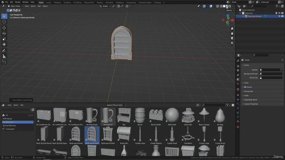This screenshot has width=285, height=160.
Task: Hide the Collection in viewport
Action: pyautogui.click(x=279, y=13)
